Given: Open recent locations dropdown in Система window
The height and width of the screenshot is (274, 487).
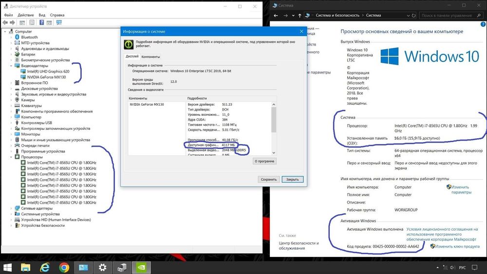Looking at the screenshot, I should click(x=293, y=15).
